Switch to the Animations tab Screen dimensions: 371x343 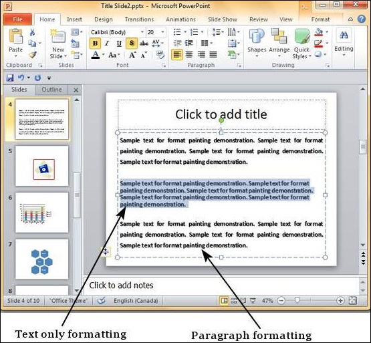180,19
